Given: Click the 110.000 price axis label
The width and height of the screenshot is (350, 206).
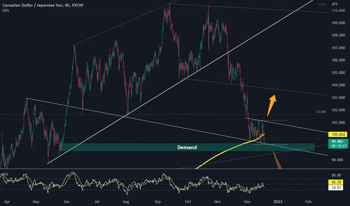Looking at the screenshot, I should 338,10.
